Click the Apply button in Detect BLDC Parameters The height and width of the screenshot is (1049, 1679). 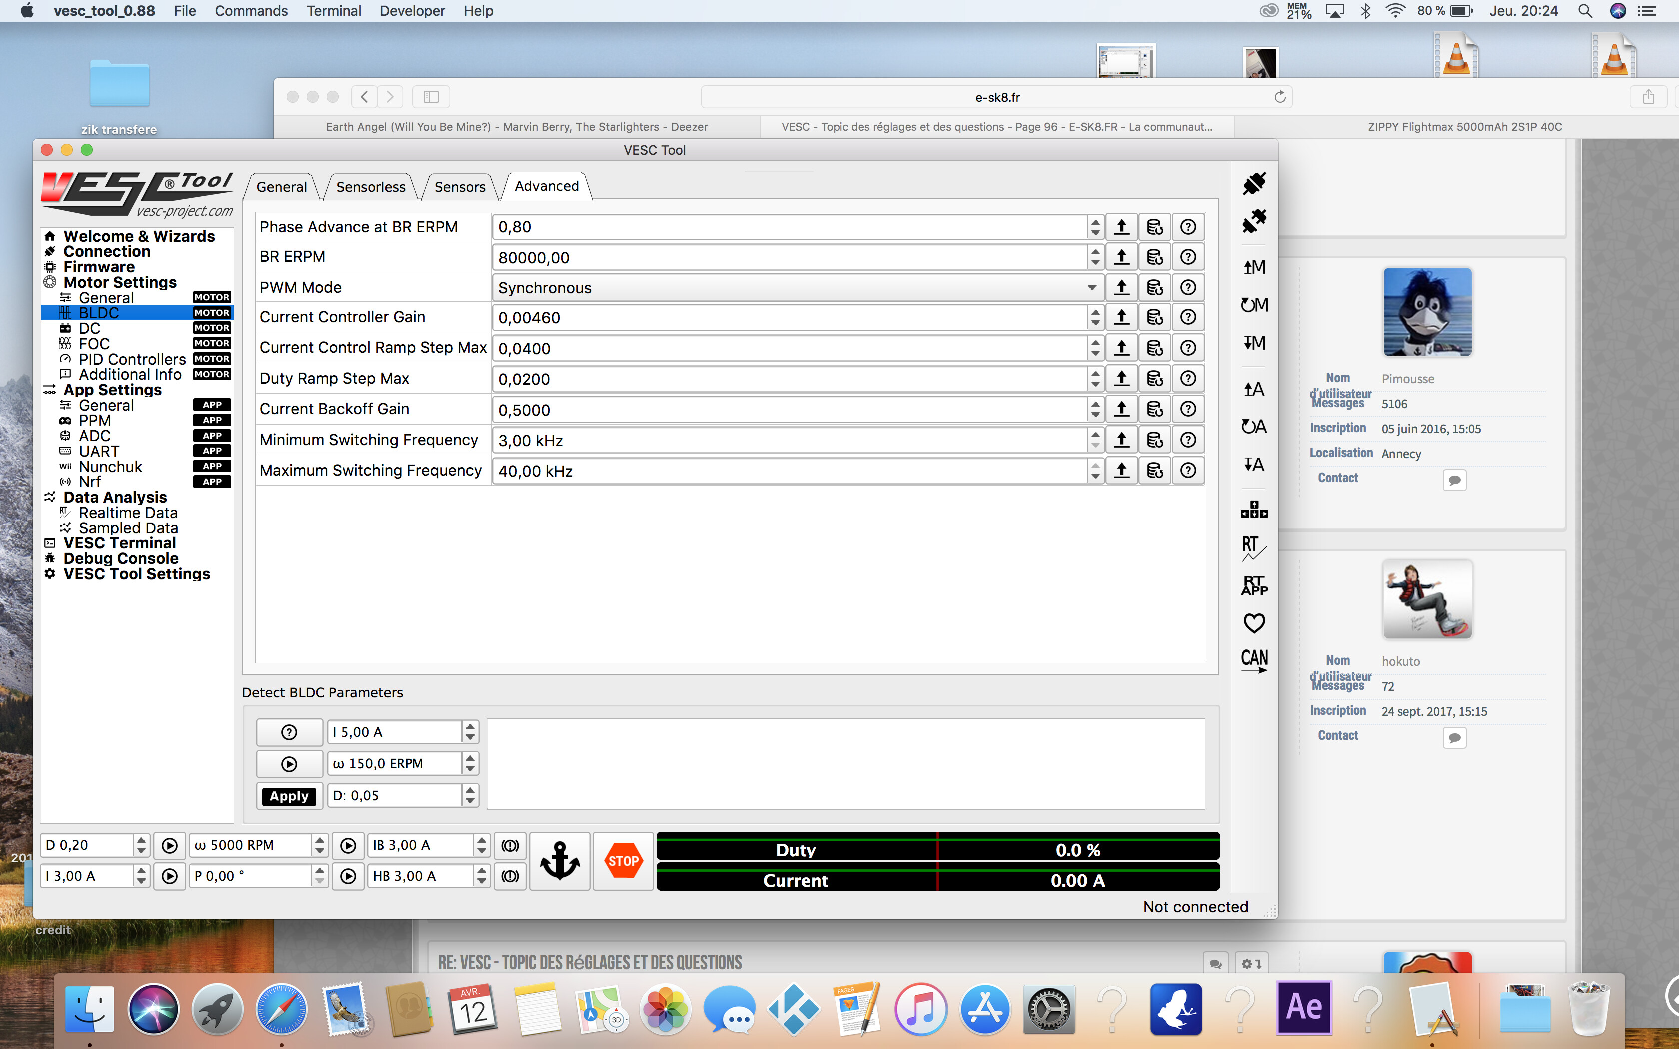coord(289,796)
